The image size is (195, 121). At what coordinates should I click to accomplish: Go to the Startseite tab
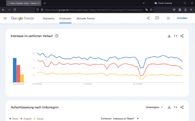point(49,18)
